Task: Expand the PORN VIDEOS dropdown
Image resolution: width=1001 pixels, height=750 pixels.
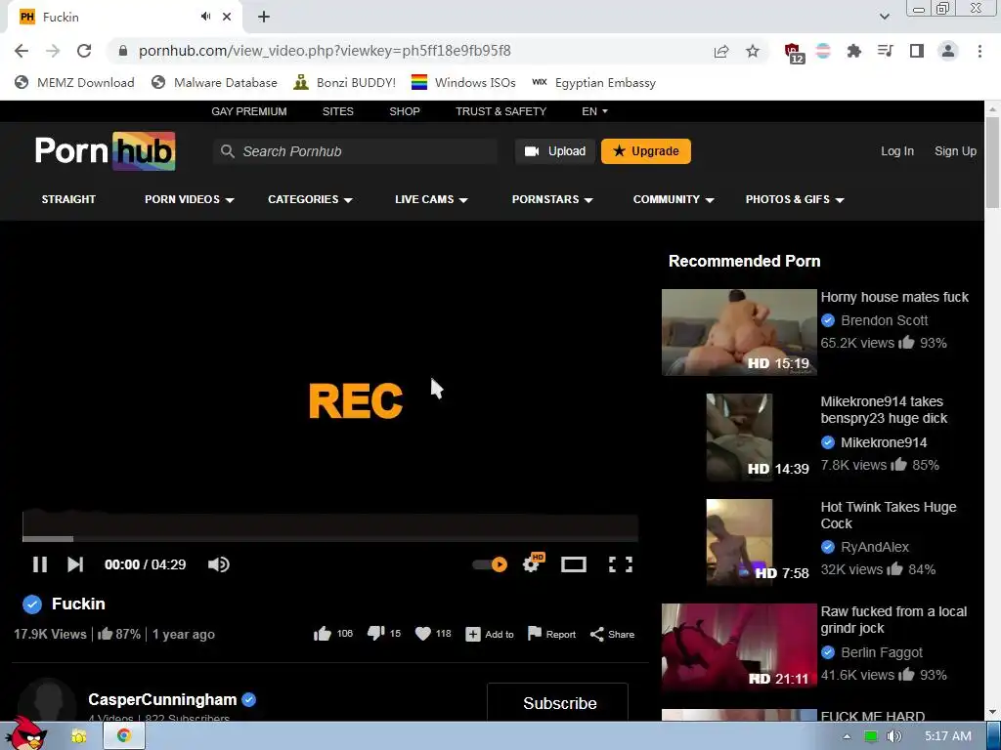Action: point(190,199)
